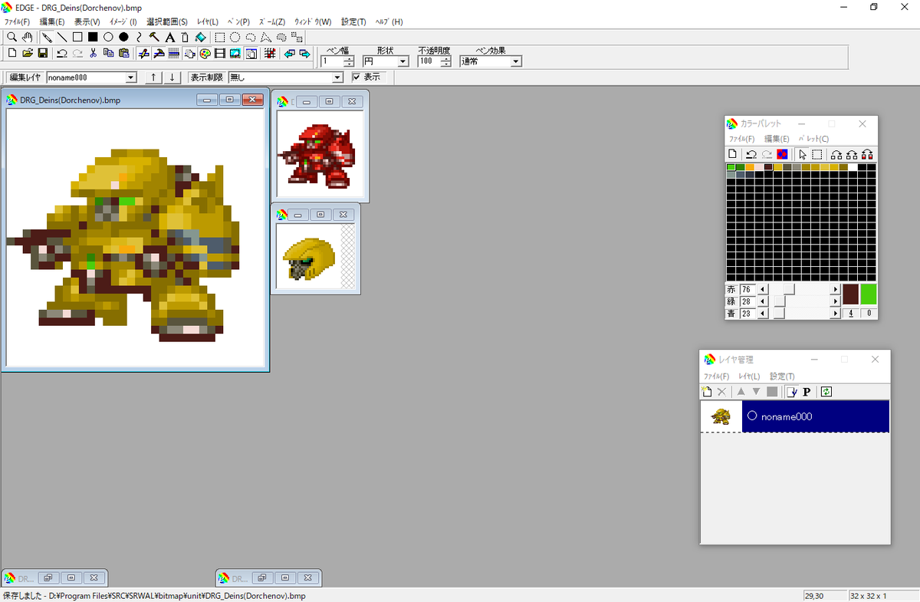Select the elliptical selection tool
Viewport: 920px width, 602px height.
(235, 37)
